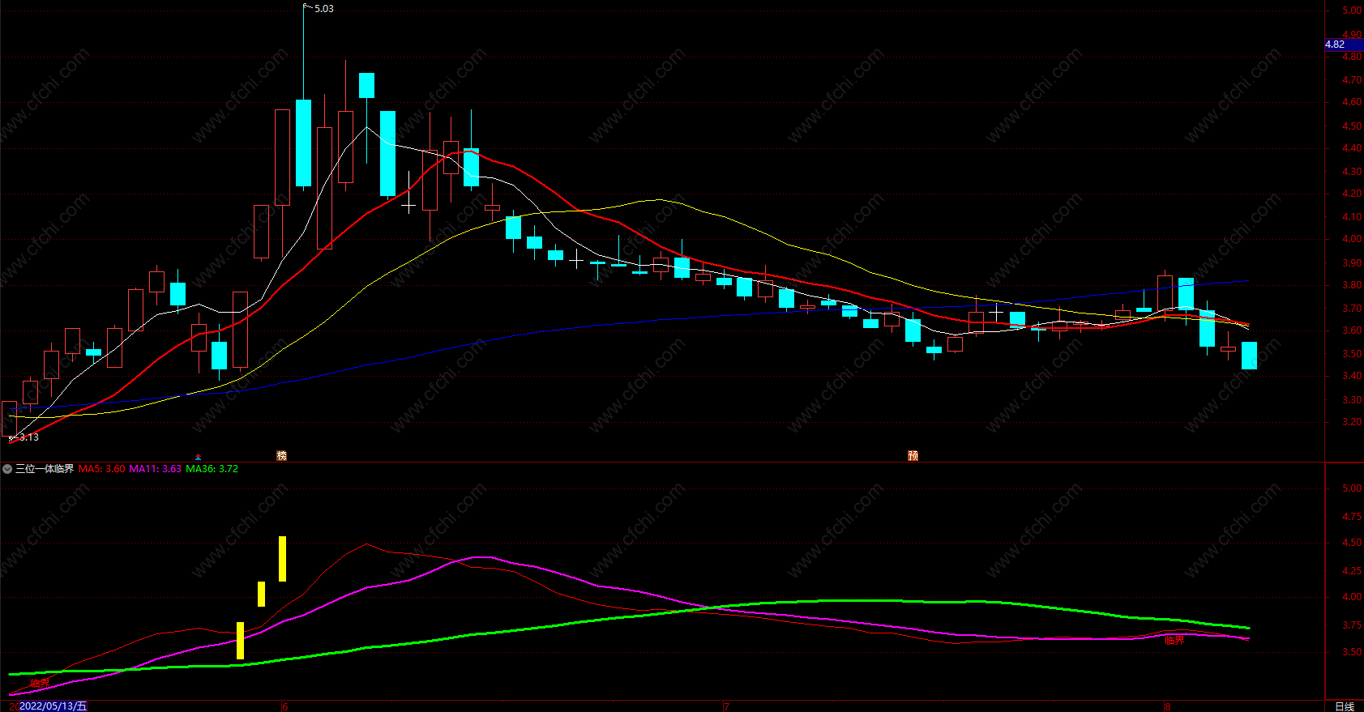Click the 临界 label at indicator start

(x=39, y=684)
